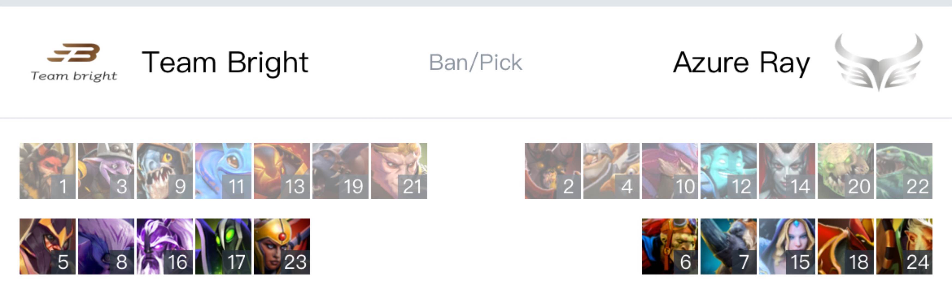Open the Azure Ray team name link
Viewport: 952px width, 294px height.
click(x=741, y=63)
